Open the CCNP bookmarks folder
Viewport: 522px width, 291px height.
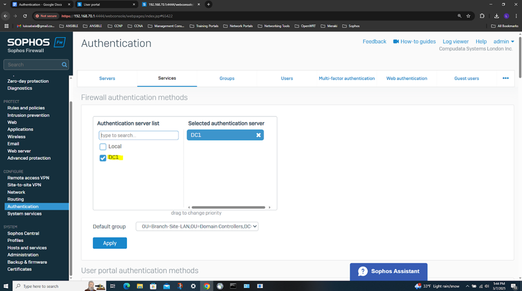115,26
